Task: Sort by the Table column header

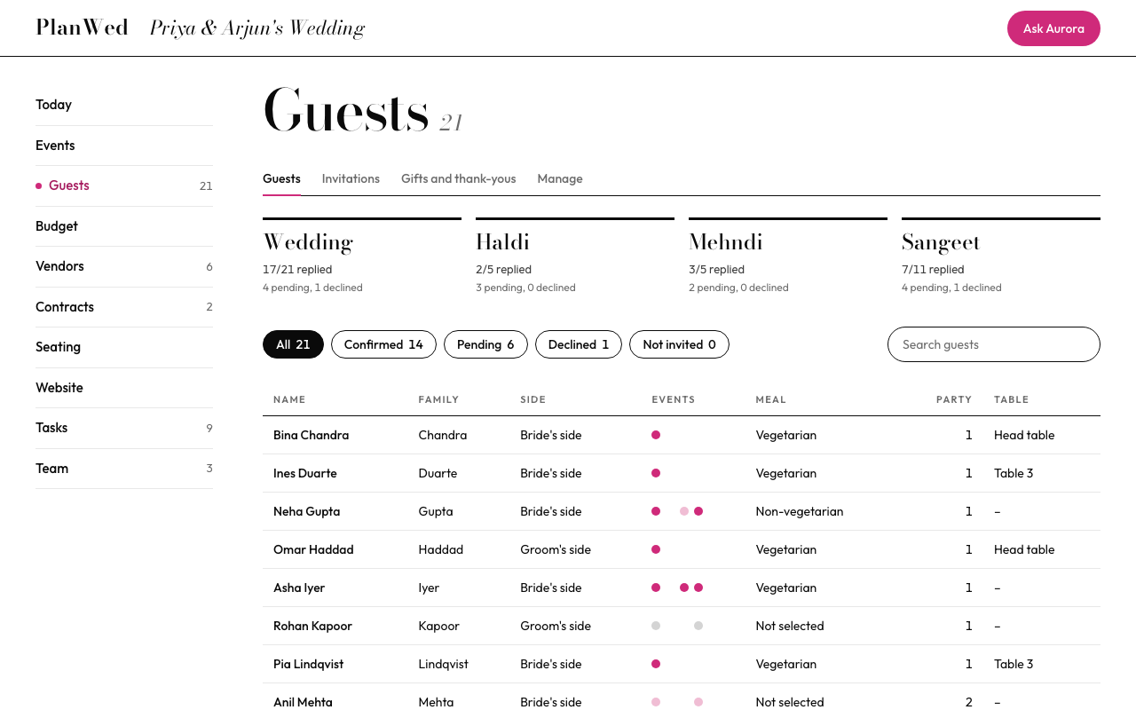Action: pyautogui.click(x=1011, y=399)
